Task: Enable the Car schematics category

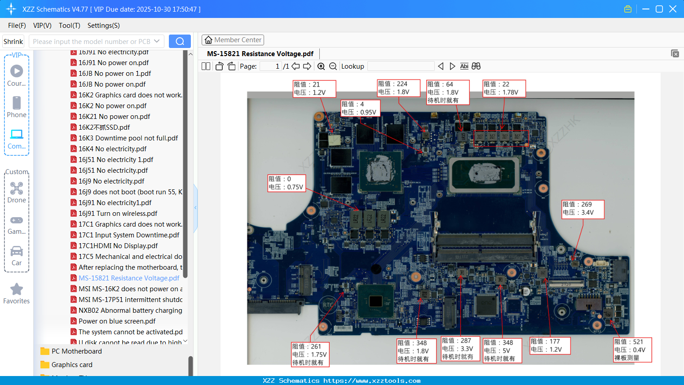Action: [x=17, y=251]
